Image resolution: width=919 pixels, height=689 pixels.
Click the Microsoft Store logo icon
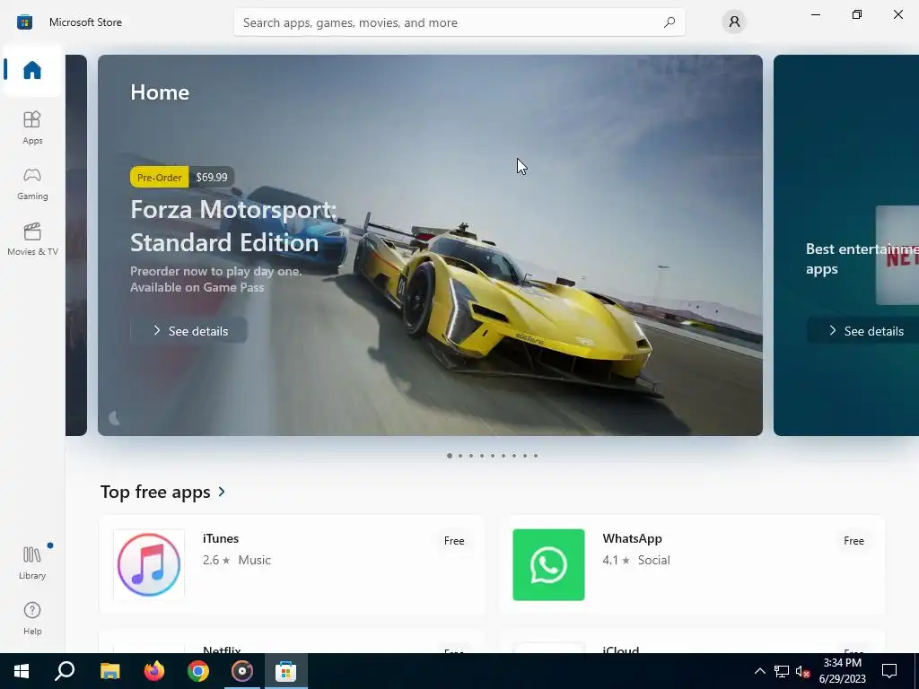tap(24, 22)
